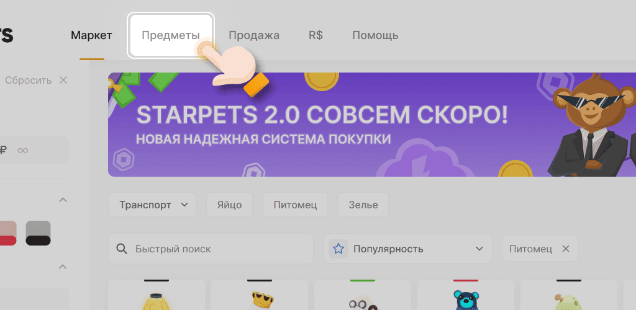Open the green pet item card
The height and width of the screenshot is (310, 636).
pos(568,299)
